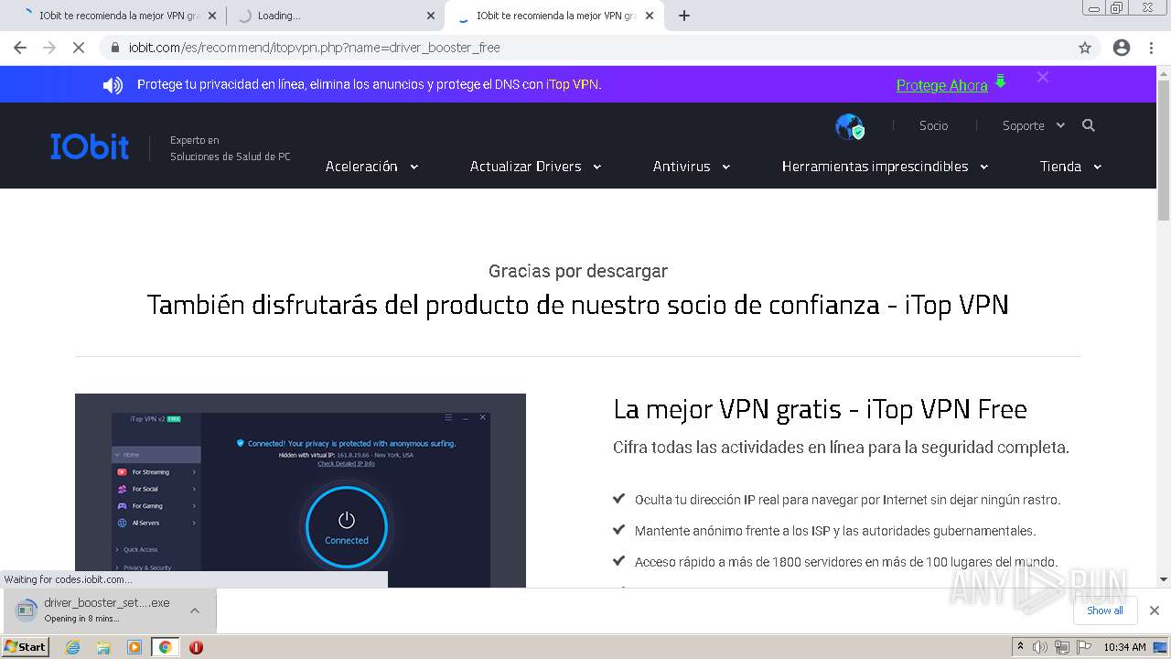The width and height of the screenshot is (1171, 659).
Task: Open a new browser tab
Action: [684, 16]
